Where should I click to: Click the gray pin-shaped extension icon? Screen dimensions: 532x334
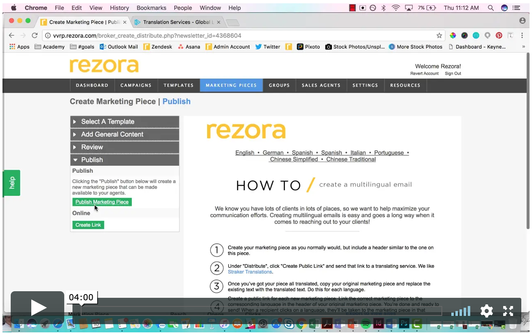click(488, 35)
